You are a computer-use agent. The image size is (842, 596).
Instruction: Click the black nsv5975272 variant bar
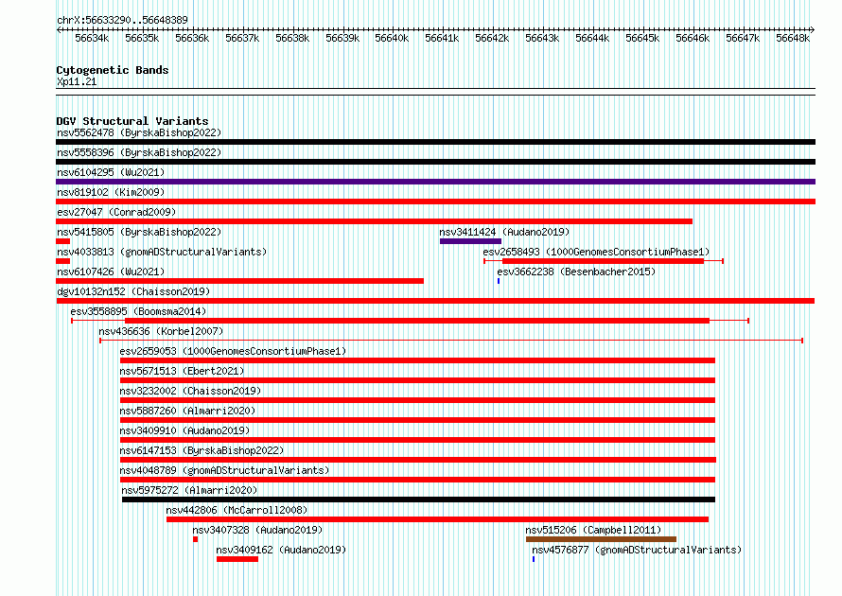point(419,500)
